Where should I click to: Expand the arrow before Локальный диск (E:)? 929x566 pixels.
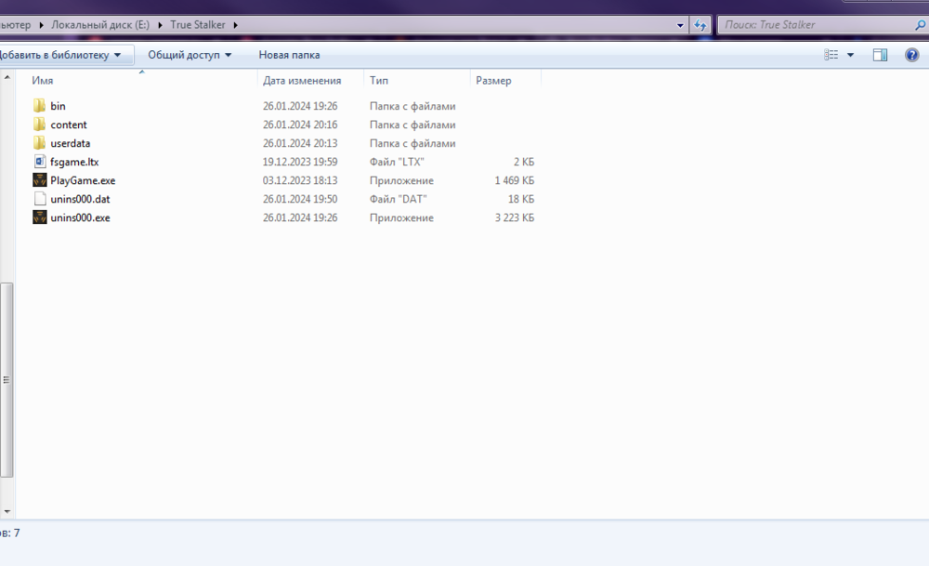pyautogui.click(x=41, y=25)
